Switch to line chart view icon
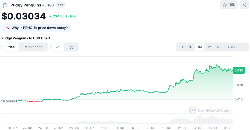 click(57, 47)
